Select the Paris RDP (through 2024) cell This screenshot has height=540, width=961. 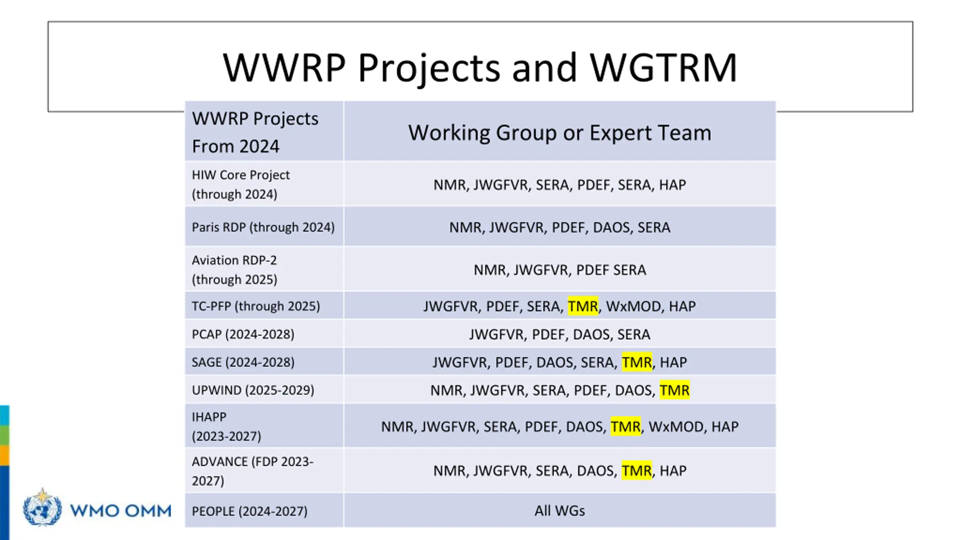pos(264,227)
